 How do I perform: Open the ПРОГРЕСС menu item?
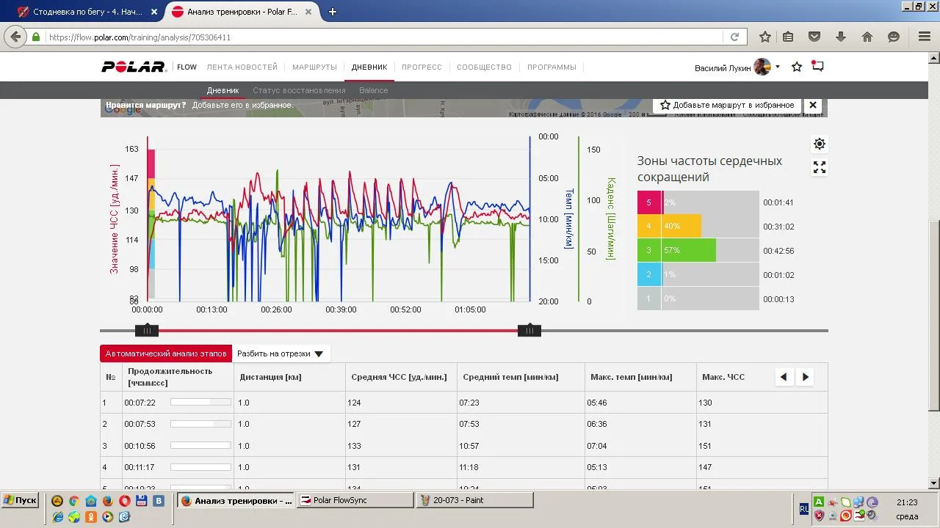click(x=422, y=67)
